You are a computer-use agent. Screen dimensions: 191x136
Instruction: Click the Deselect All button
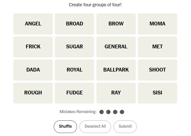pos(95,126)
